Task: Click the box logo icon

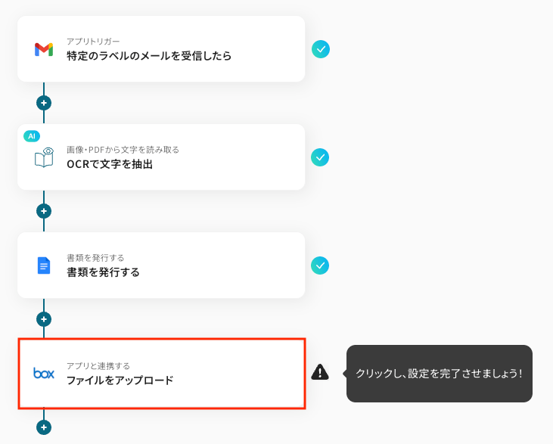Action: point(44,373)
